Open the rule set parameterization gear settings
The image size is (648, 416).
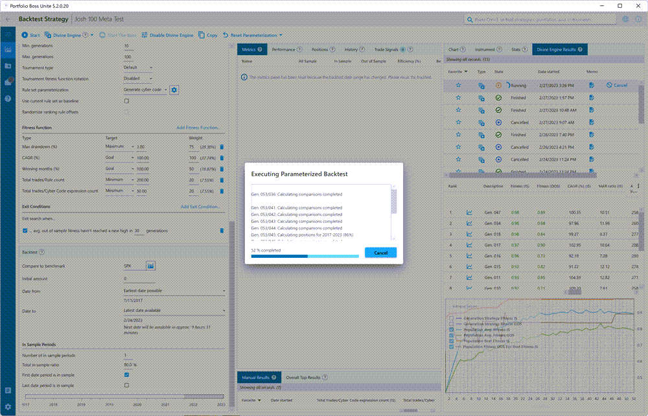coord(174,89)
